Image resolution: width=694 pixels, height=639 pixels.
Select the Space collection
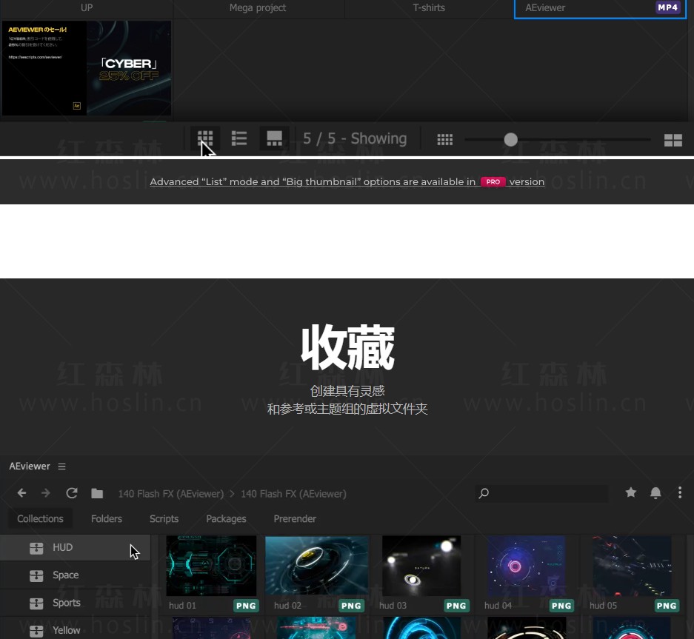pos(76,575)
